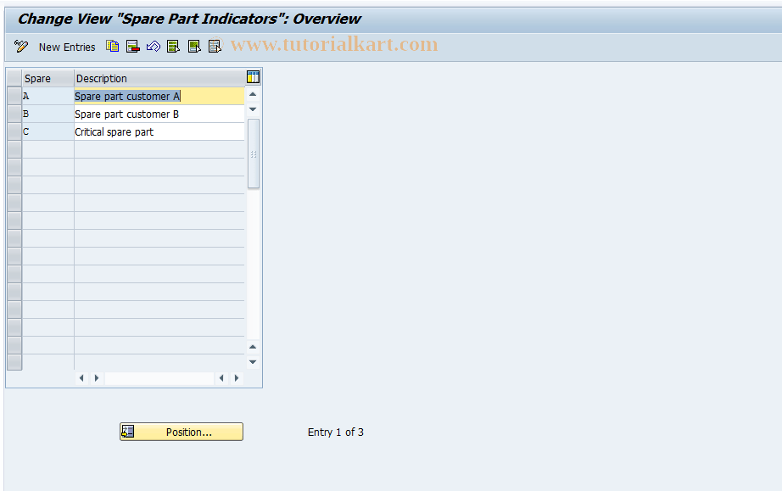Click the Position button icon
This screenshot has width=782, height=491.
point(128,431)
